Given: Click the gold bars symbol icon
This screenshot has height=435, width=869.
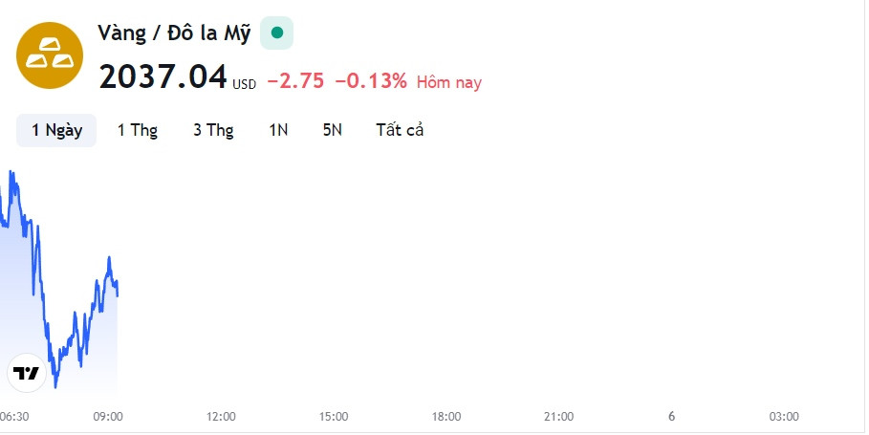Looking at the screenshot, I should tap(50, 55).
